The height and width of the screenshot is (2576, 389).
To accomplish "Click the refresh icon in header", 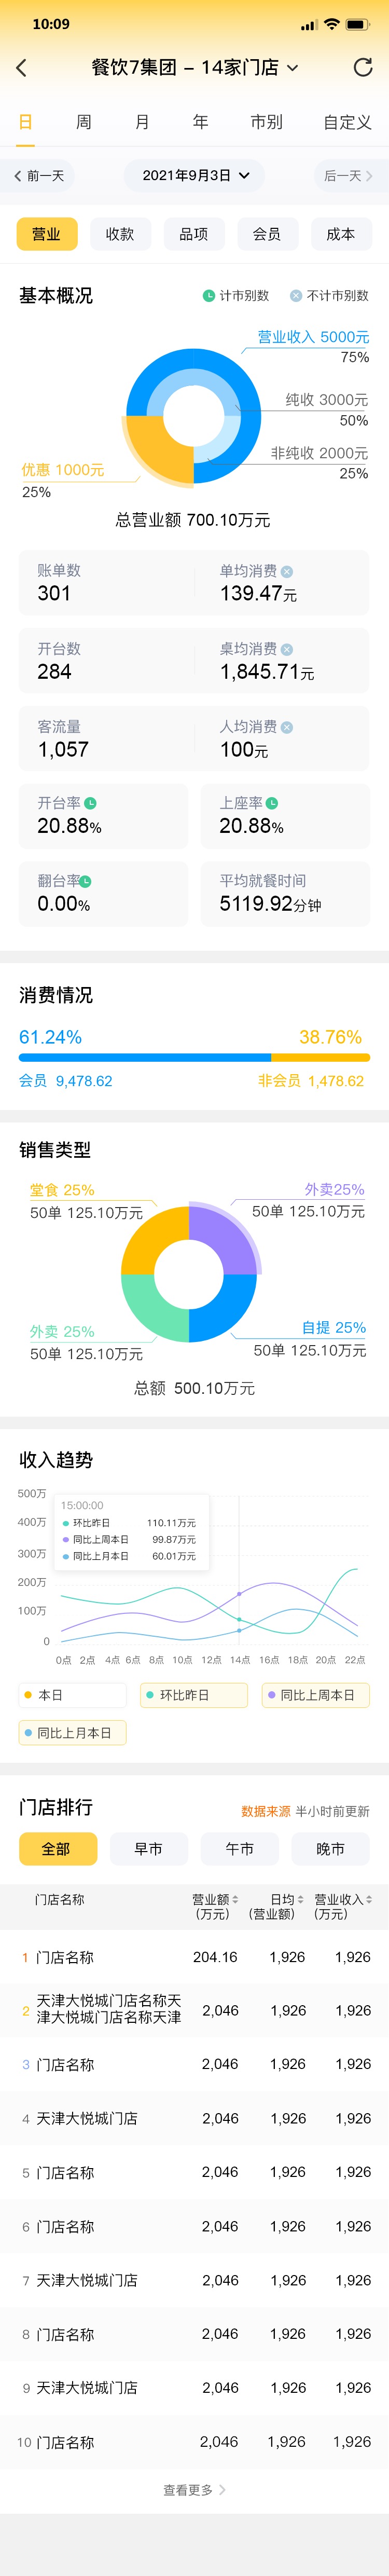I will pyautogui.click(x=363, y=67).
